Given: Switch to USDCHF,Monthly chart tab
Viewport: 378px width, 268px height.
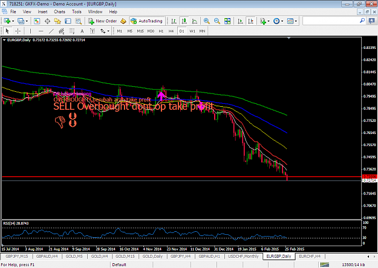Looking at the screenshot, I should pos(243,257).
